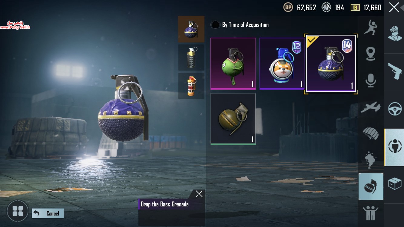Open the two-people team category icon
Image resolution: width=404 pixels, height=227 pixels.
click(371, 213)
